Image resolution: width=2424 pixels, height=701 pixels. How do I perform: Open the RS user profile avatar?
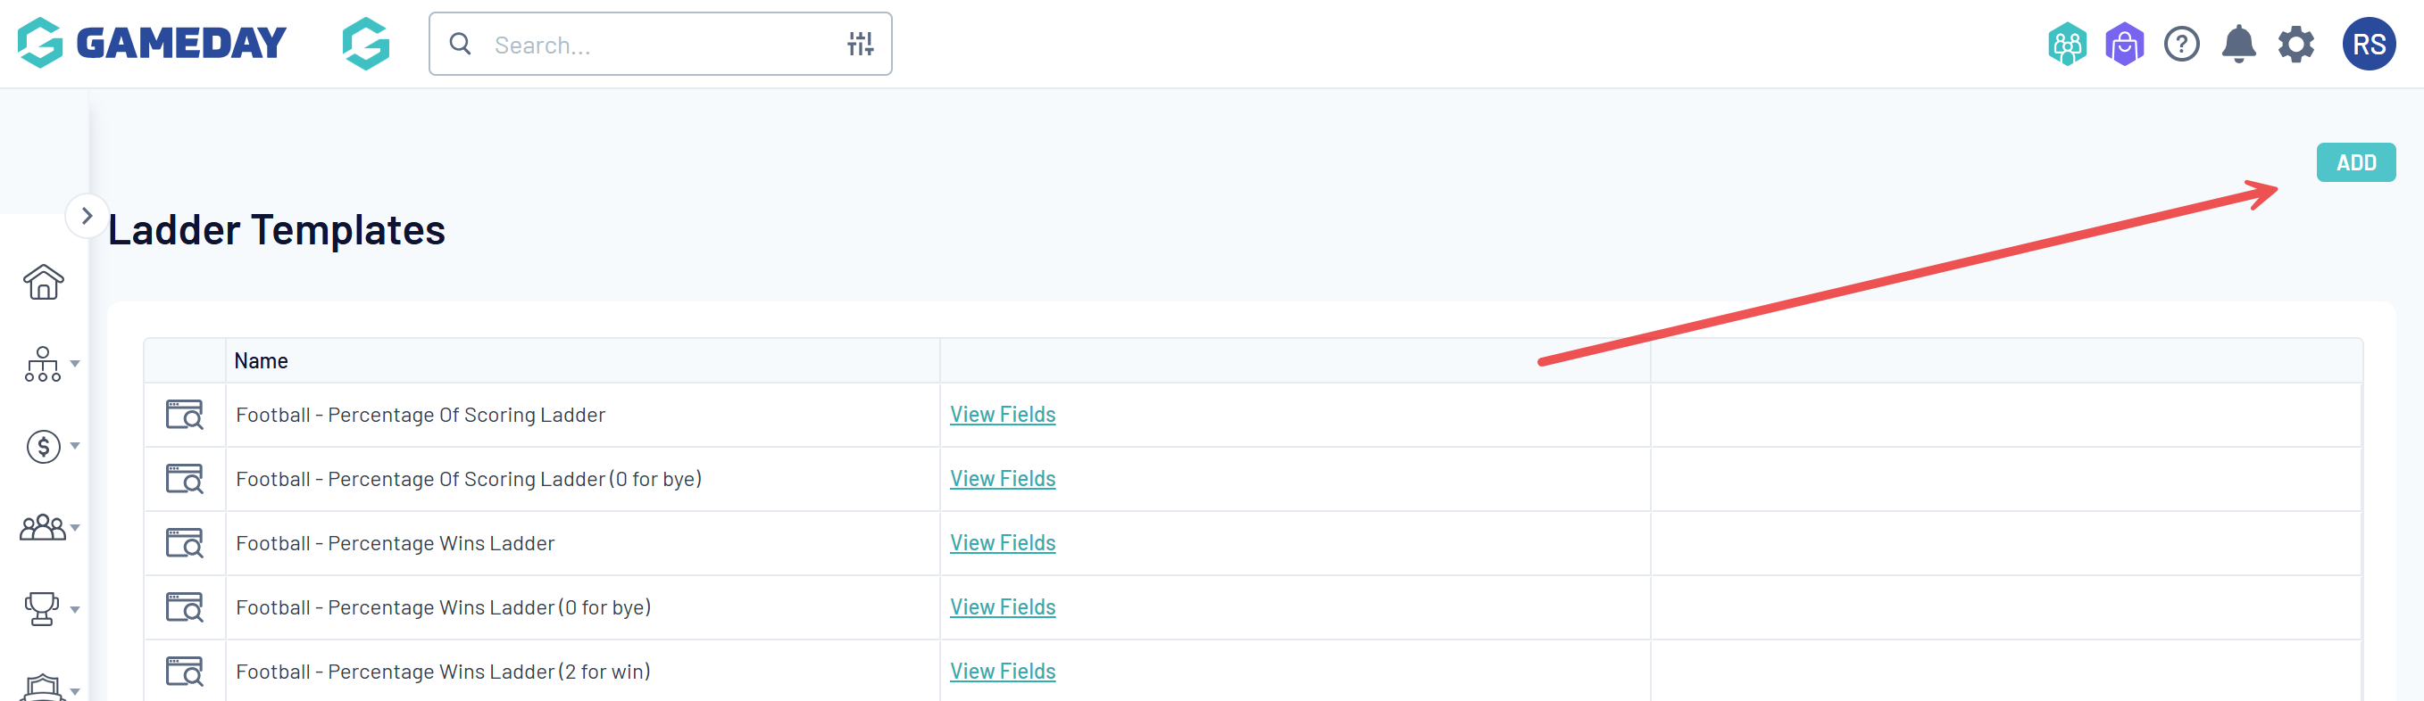[x=2369, y=45]
